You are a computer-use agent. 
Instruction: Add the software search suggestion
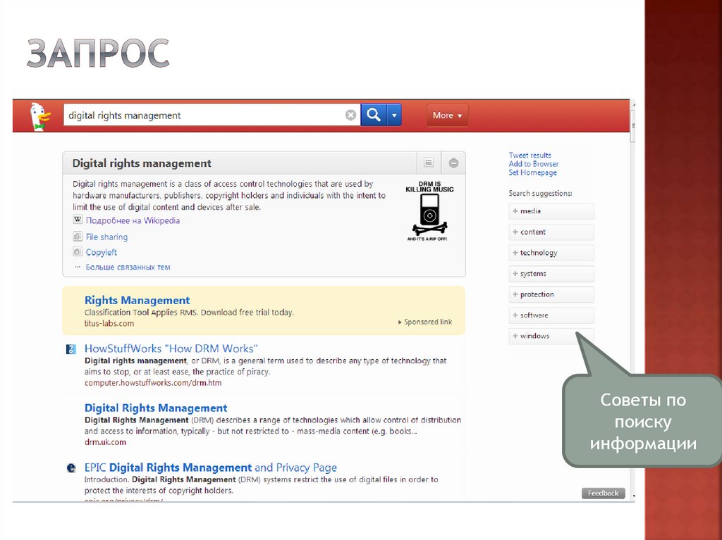point(551,315)
